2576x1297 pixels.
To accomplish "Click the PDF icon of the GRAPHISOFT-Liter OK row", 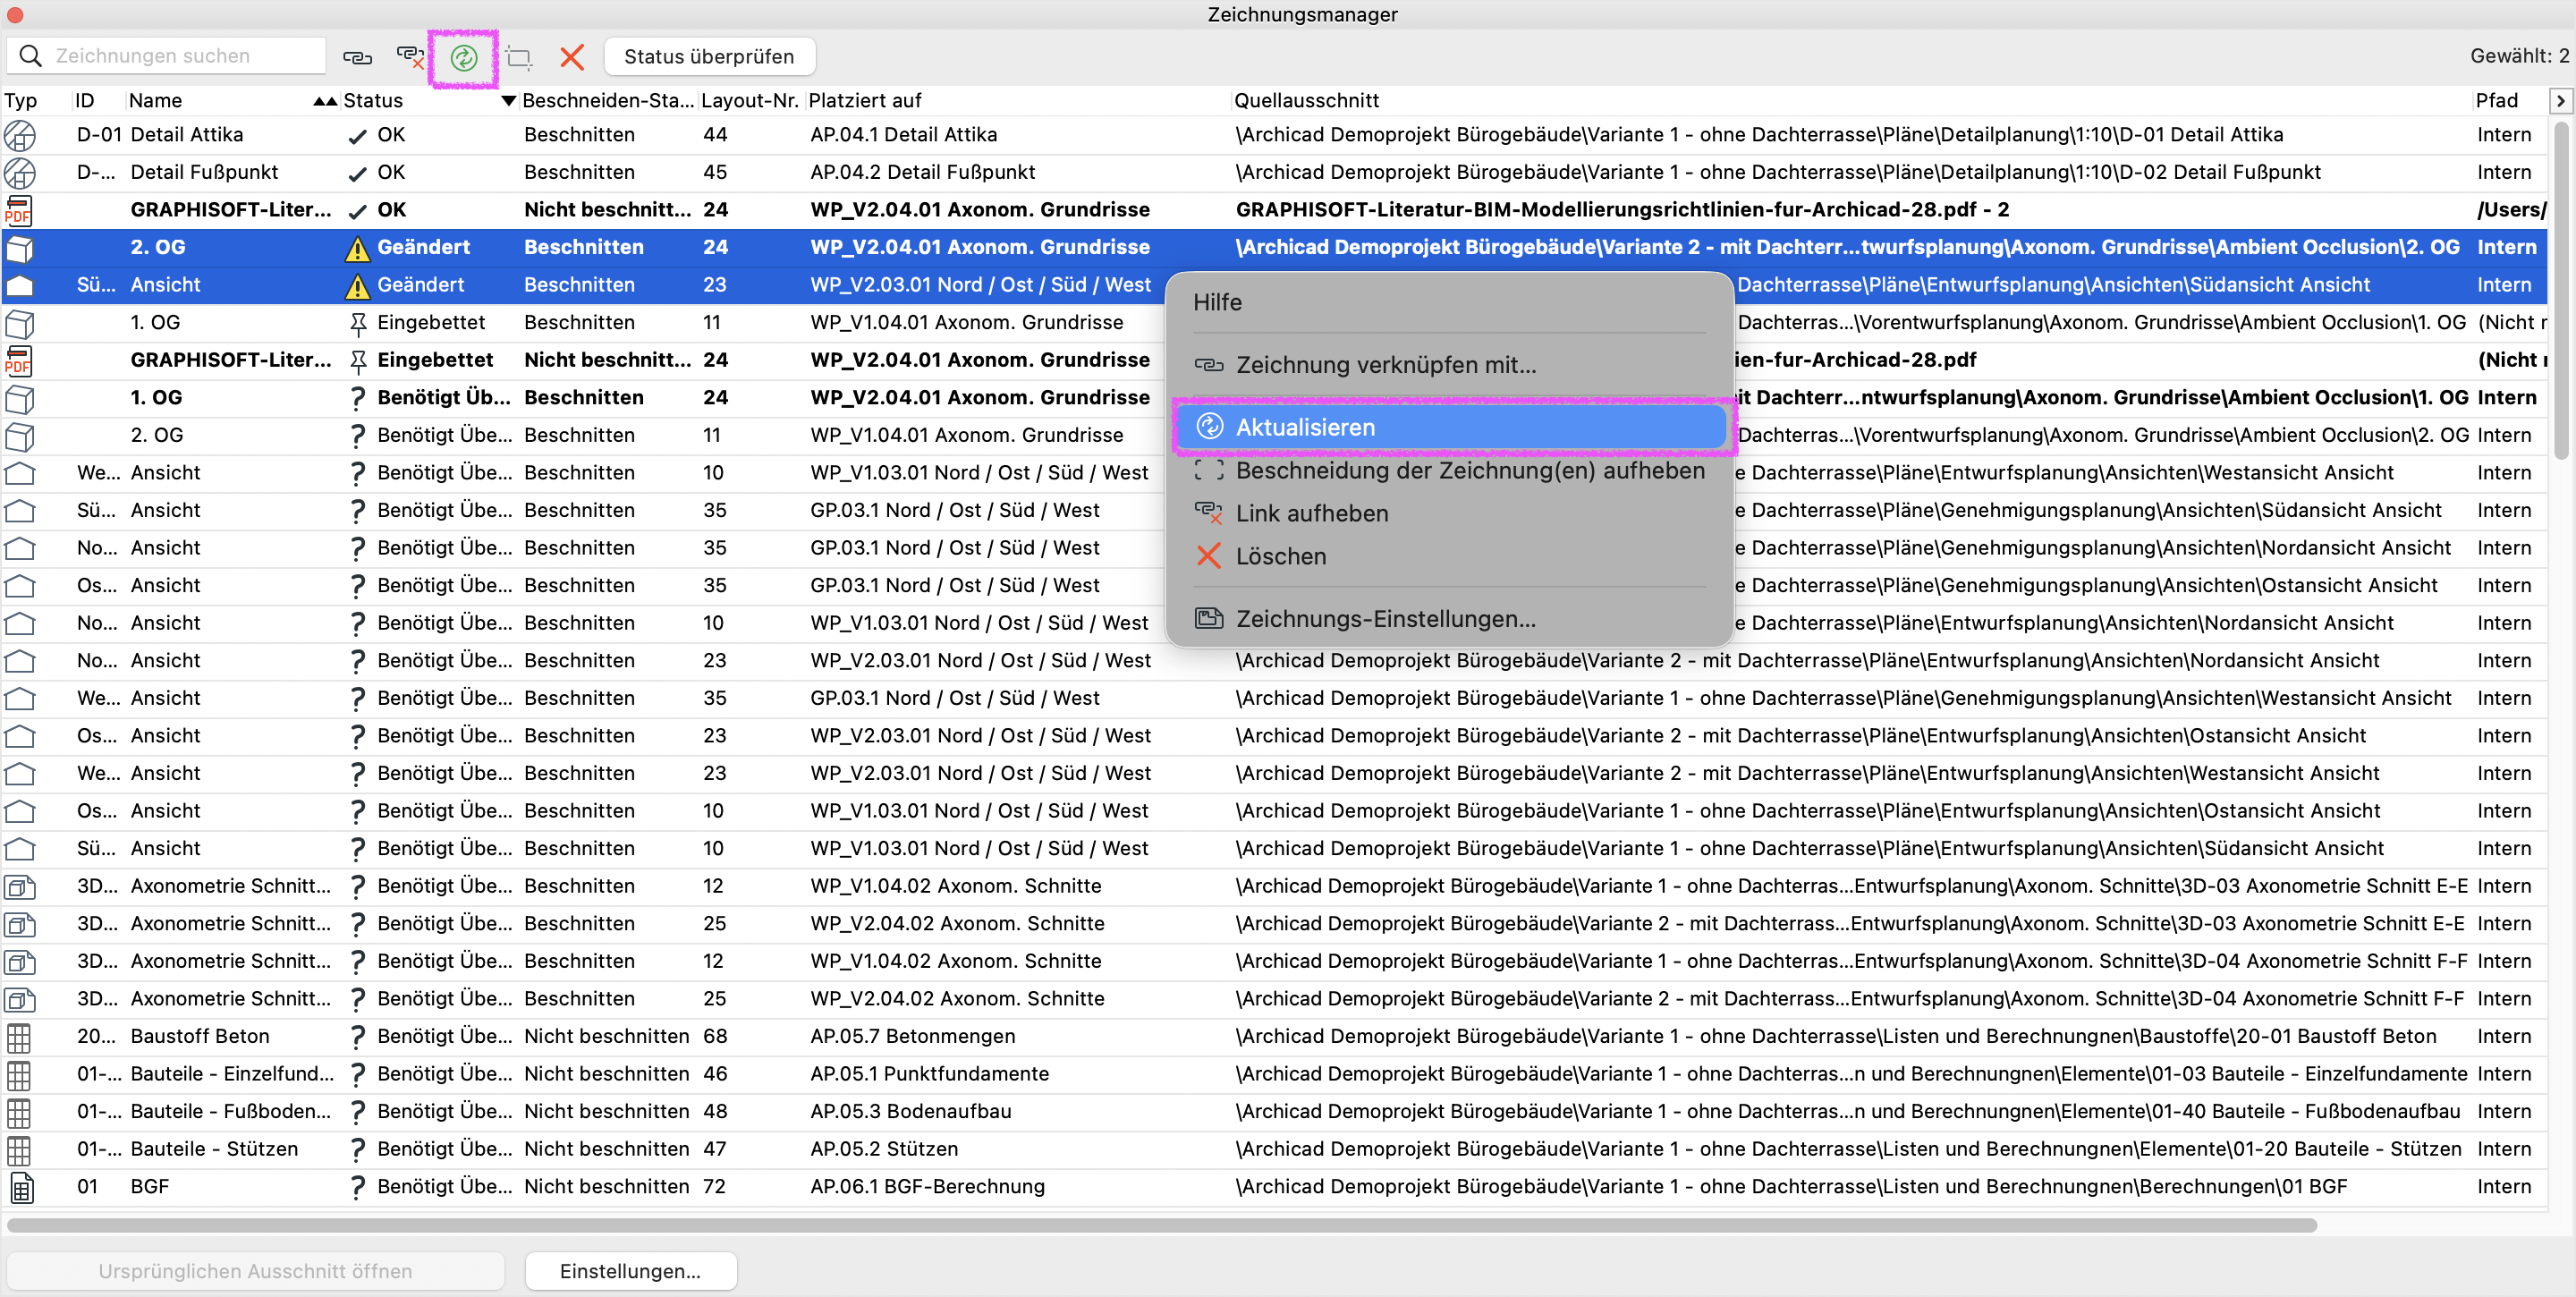I will [18, 210].
